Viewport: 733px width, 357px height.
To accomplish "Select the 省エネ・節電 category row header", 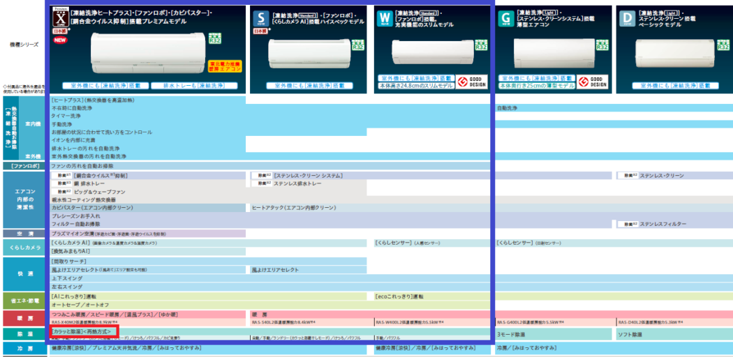I will pos(24,301).
